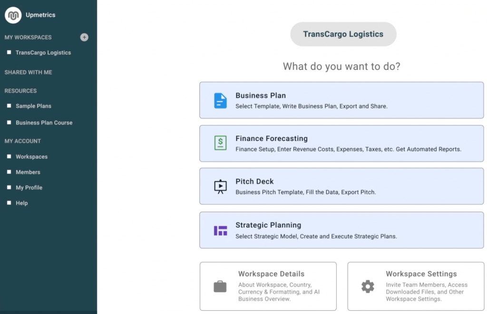Open Sample Plans in Resources
The image size is (487, 314).
coord(34,106)
